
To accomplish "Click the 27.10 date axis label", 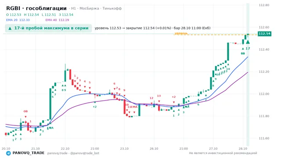I will 213,149.
